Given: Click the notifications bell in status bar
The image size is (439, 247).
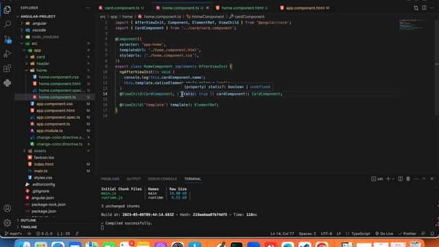Looking at the screenshot, I should click(432, 233).
